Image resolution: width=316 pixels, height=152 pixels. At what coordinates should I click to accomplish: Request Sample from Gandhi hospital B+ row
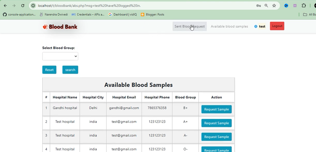tap(216, 109)
